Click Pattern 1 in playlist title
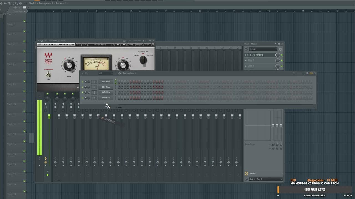The height and width of the screenshot is (199, 355). click(x=61, y=3)
